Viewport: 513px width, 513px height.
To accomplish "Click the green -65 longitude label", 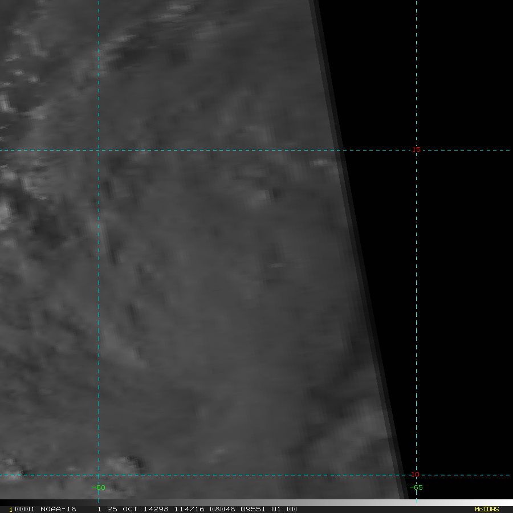I will 416,487.
